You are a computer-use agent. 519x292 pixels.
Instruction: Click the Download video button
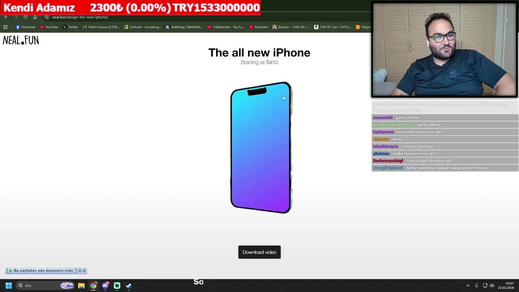point(259,252)
